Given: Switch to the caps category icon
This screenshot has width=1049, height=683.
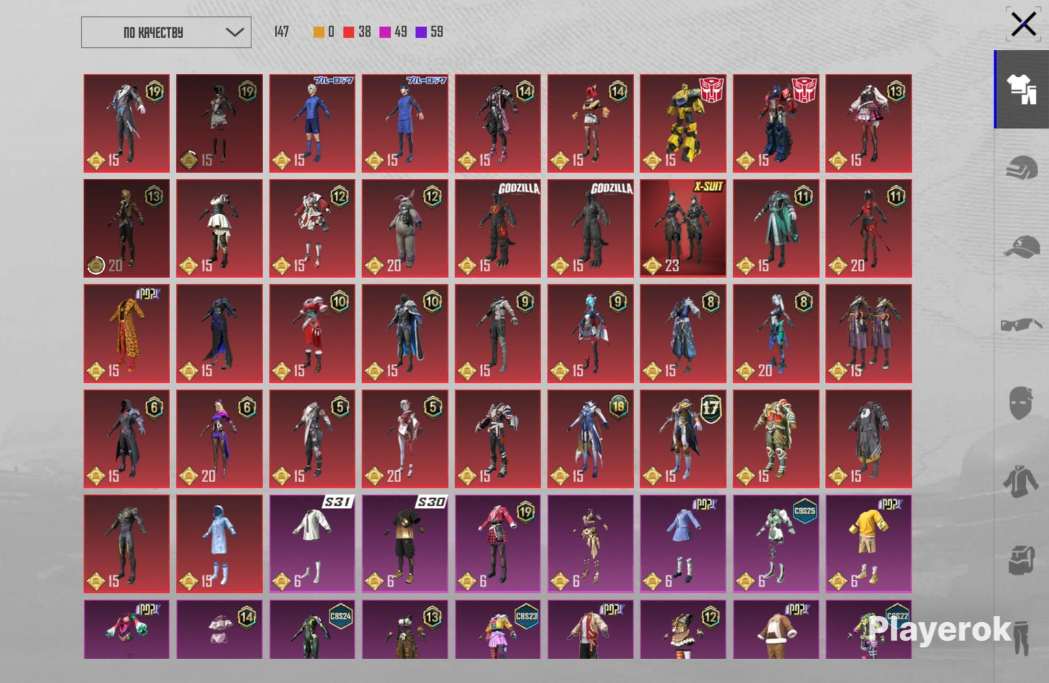Looking at the screenshot, I should (x=1022, y=246).
